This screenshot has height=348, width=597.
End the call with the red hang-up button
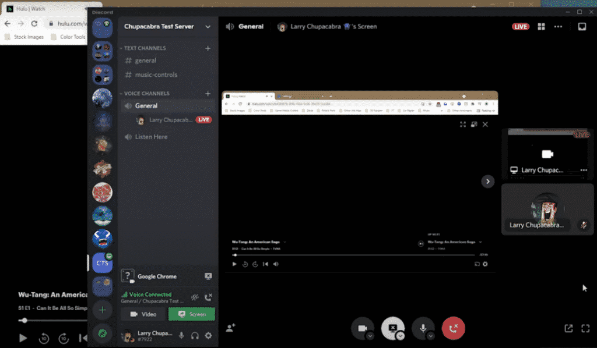(x=454, y=328)
